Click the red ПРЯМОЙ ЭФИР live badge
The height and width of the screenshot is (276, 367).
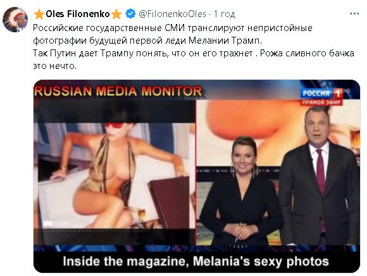tap(321, 103)
